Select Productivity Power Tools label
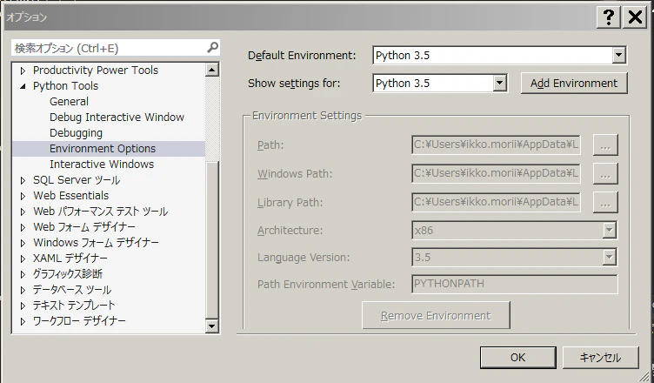Image resolution: width=654 pixels, height=383 pixels. pyautogui.click(x=96, y=71)
